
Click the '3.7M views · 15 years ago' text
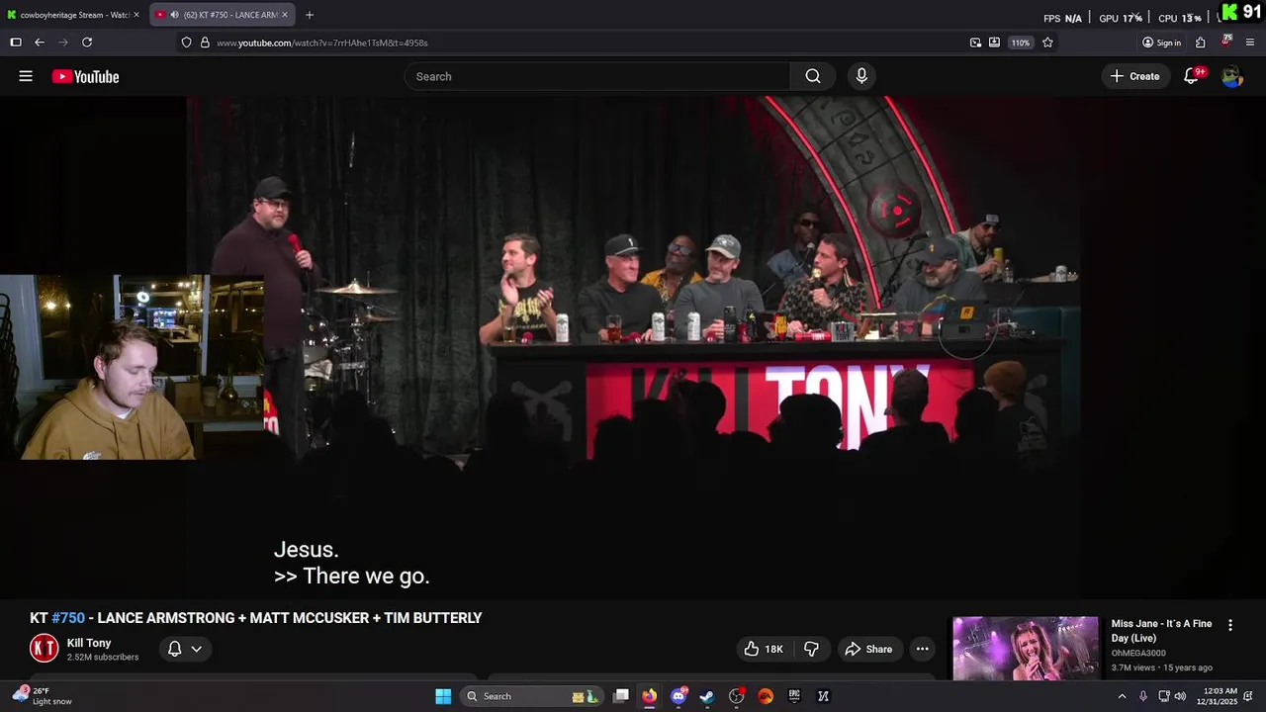(x=1161, y=667)
